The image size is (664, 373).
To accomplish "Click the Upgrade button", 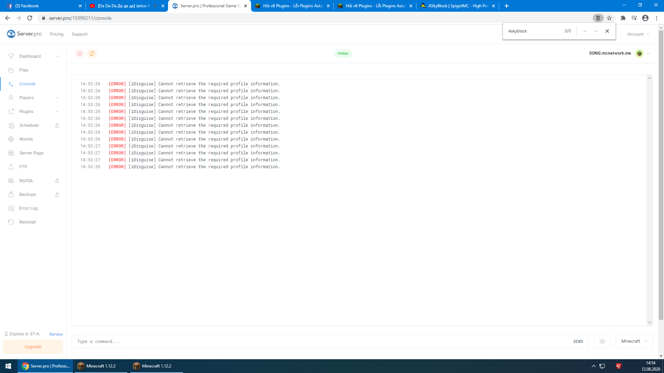I will click(x=33, y=347).
